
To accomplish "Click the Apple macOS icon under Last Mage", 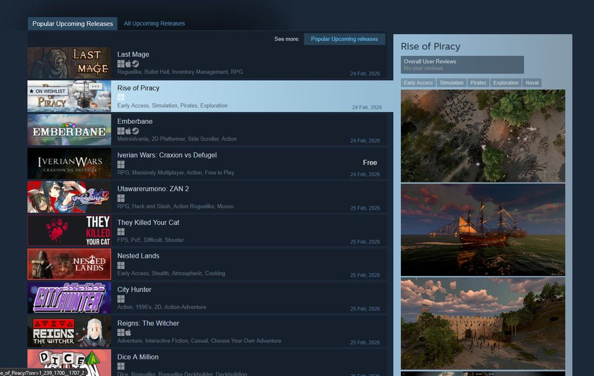I will tap(128, 63).
